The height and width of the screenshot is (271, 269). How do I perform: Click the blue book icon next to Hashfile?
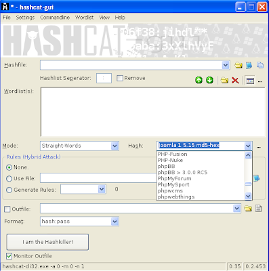(249, 65)
